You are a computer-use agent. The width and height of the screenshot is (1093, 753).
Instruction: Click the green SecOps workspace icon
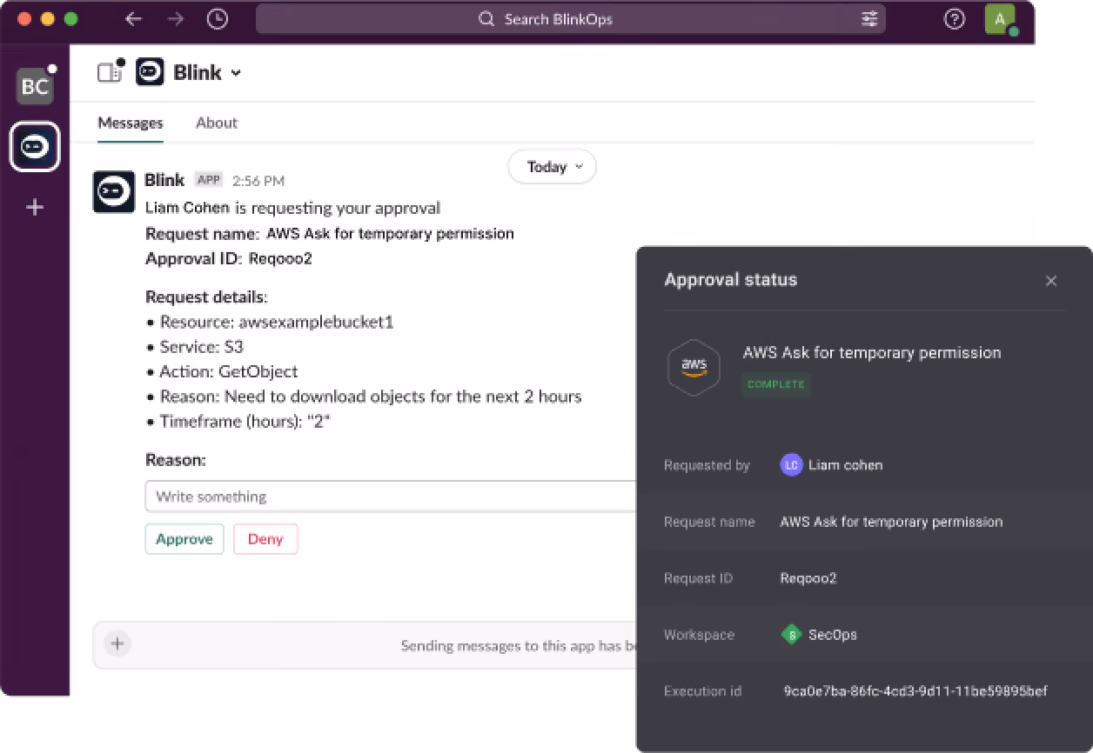[x=792, y=635]
